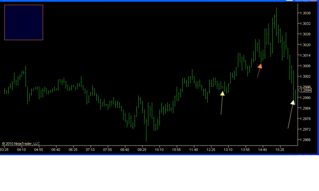
Task: Click the 11:40 time axis label
Action: click(x=194, y=150)
